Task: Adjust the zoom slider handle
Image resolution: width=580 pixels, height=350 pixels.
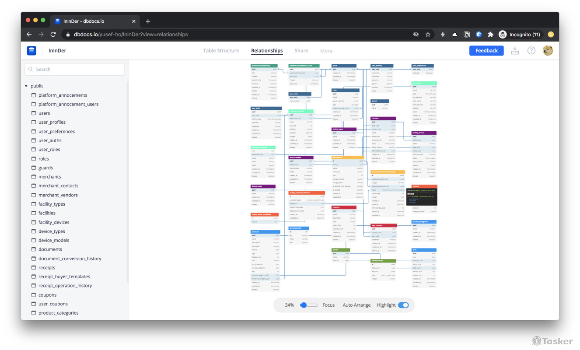Action: (304, 305)
